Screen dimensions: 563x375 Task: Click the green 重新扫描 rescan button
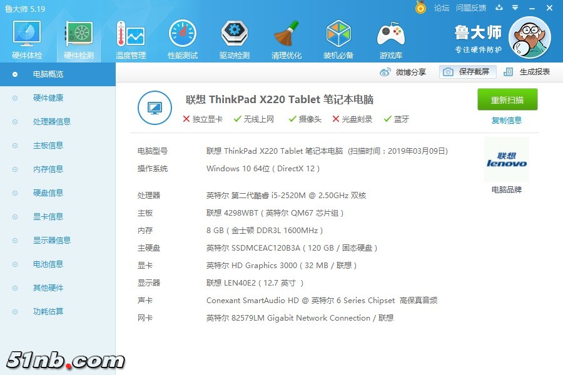click(x=507, y=99)
